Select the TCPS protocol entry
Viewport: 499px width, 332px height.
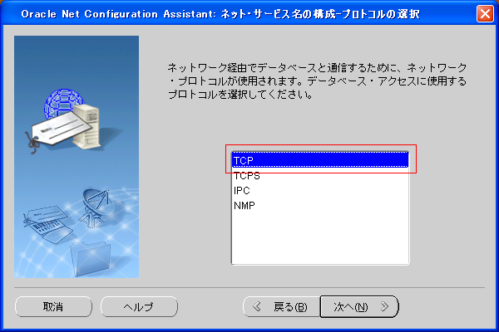click(x=320, y=175)
